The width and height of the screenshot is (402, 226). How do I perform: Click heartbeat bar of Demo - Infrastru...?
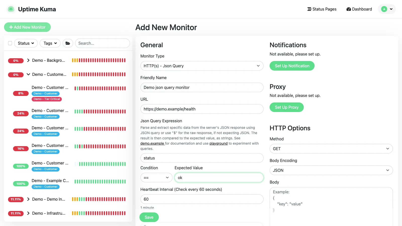[99, 213]
